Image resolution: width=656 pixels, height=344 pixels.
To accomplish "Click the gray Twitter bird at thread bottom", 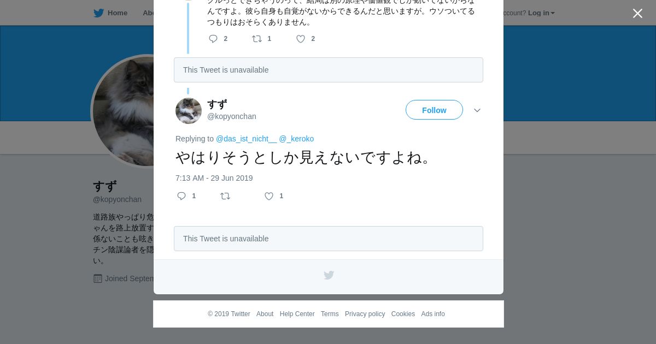I will pyautogui.click(x=329, y=275).
